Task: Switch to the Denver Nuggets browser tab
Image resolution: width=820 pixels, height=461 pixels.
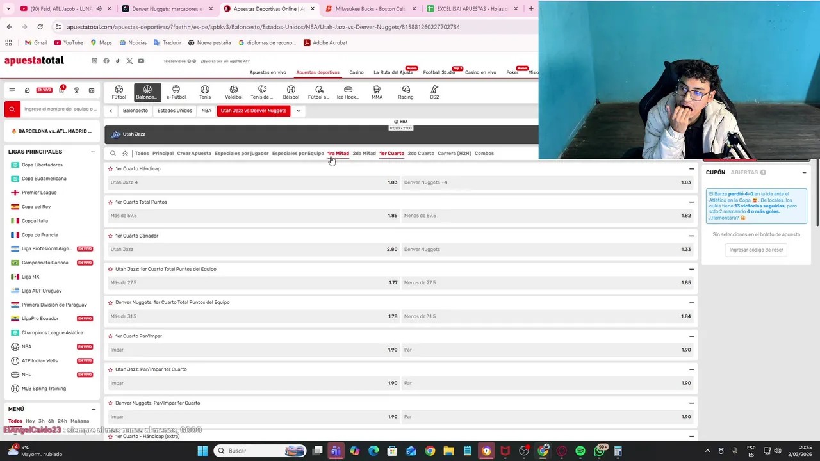Action: click(x=167, y=9)
